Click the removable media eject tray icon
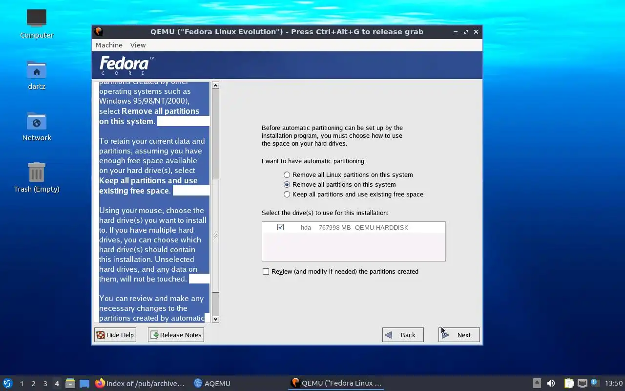625x391 pixels. 537,383
